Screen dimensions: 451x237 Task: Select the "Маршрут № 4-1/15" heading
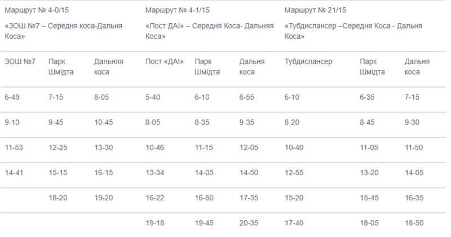(177, 10)
